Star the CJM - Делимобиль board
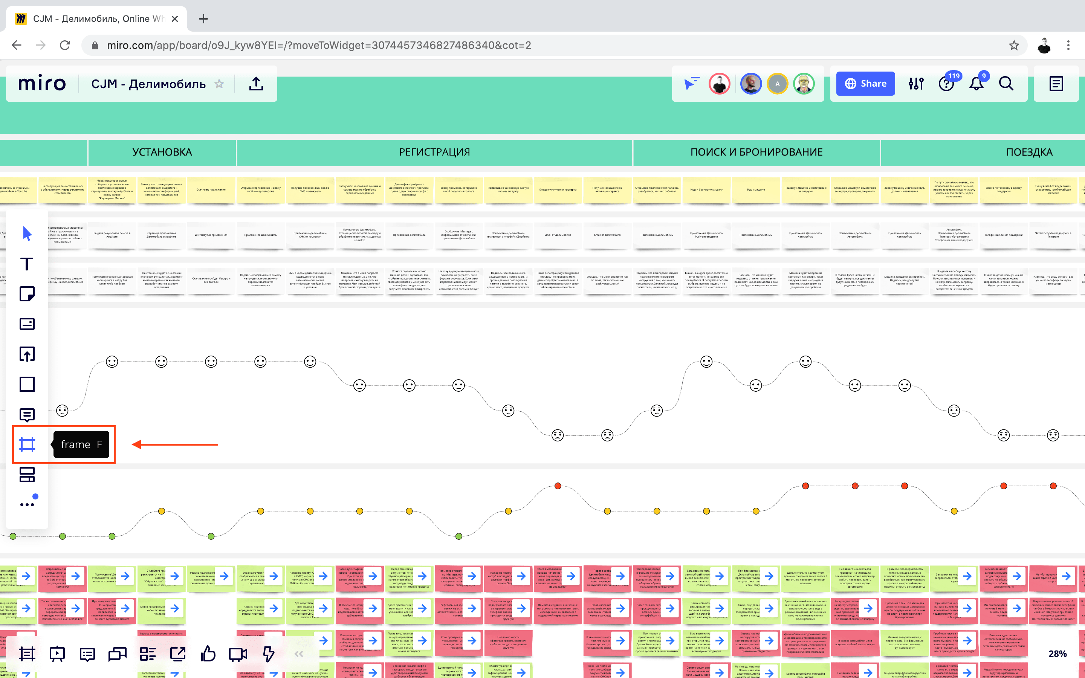1085x678 pixels. point(219,84)
